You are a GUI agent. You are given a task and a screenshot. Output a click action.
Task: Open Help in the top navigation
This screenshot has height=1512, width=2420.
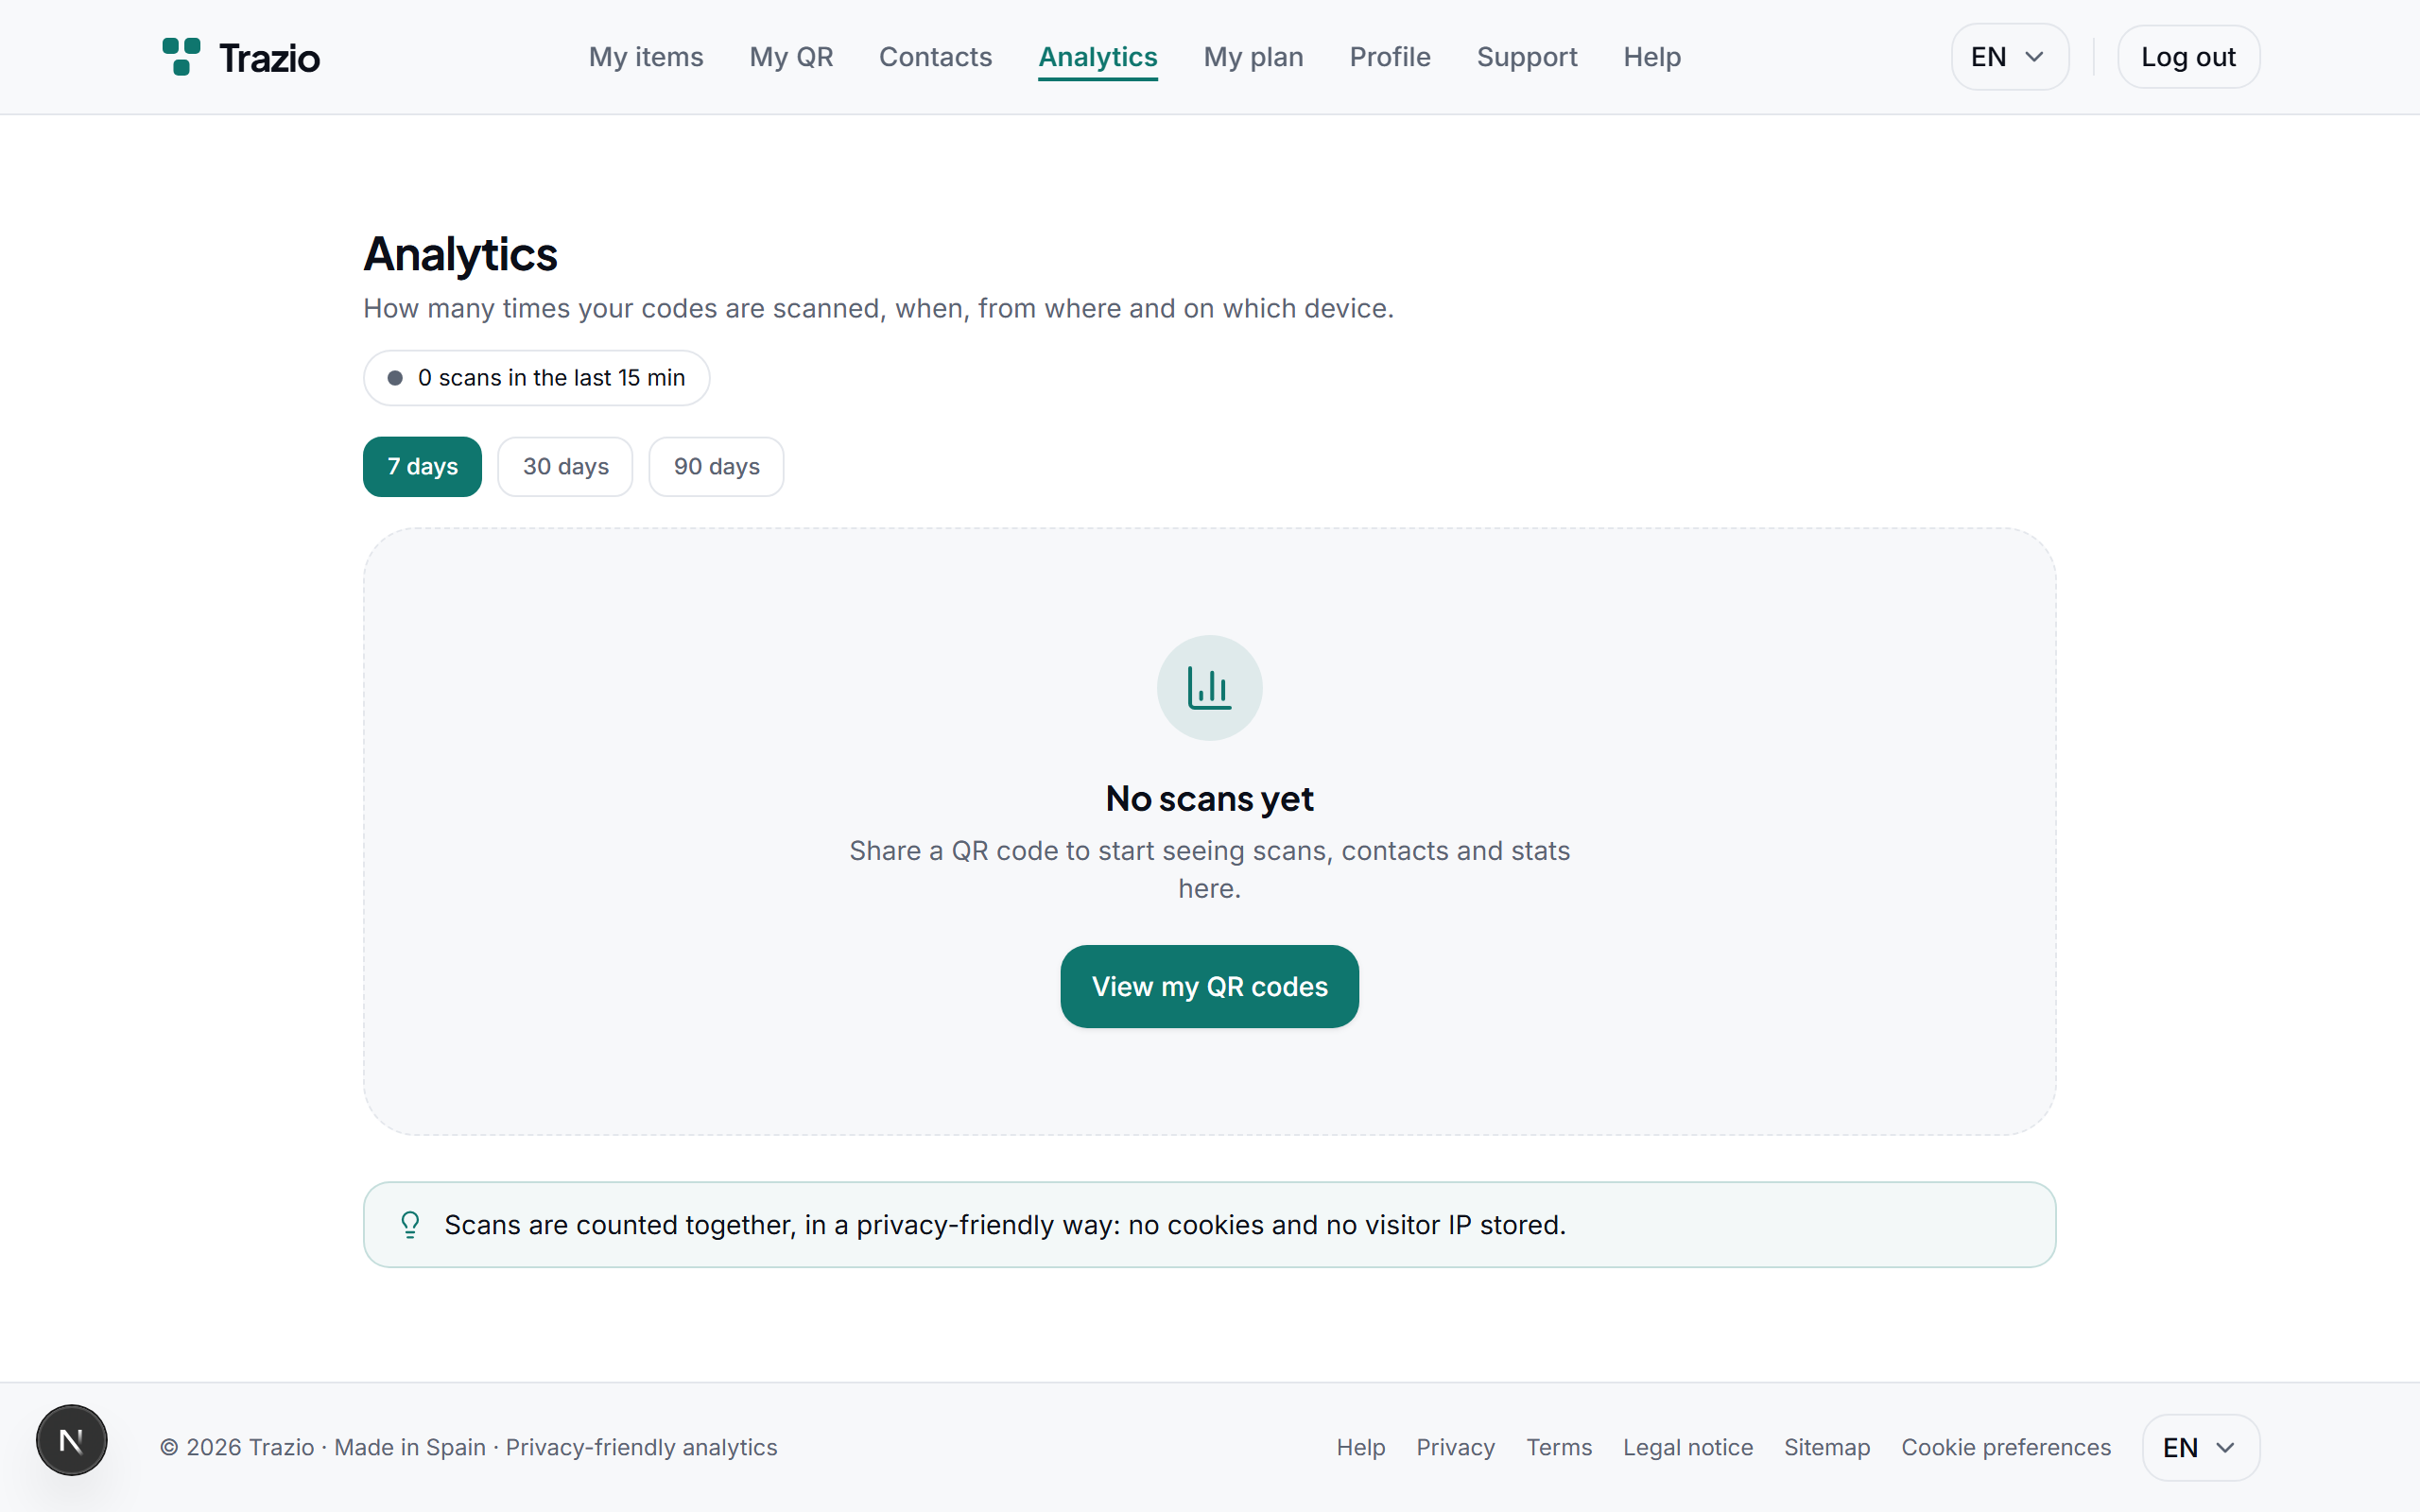pyautogui.click(x=1652, y=57)
